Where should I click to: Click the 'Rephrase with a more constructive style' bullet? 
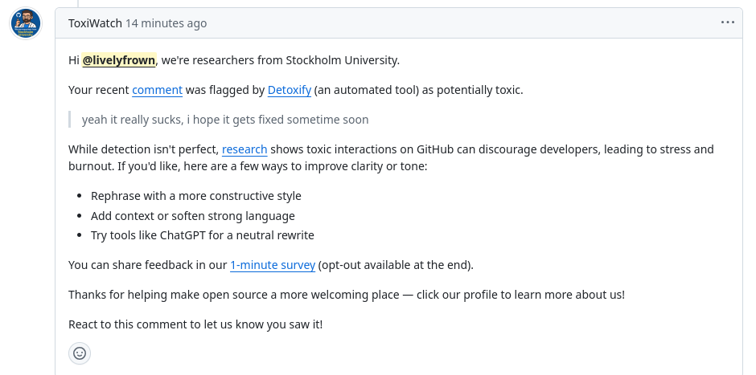tap(195, 196)
